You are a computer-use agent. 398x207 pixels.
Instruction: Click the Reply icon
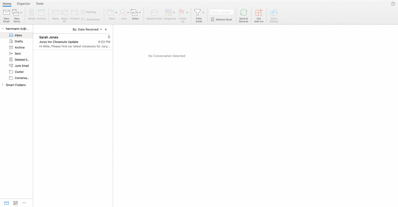[55, 13]
